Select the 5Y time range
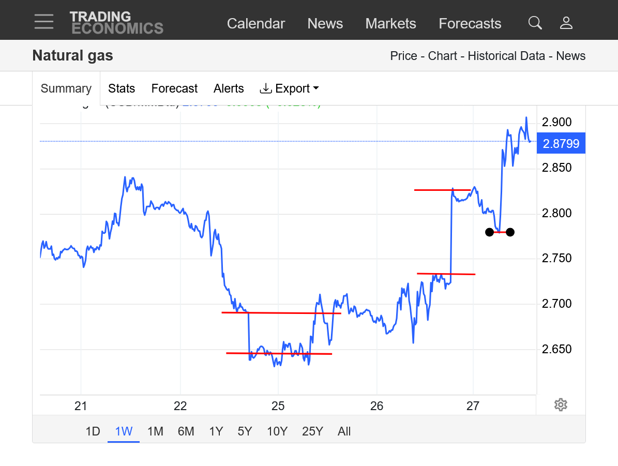618x466 pixels. 245,431
